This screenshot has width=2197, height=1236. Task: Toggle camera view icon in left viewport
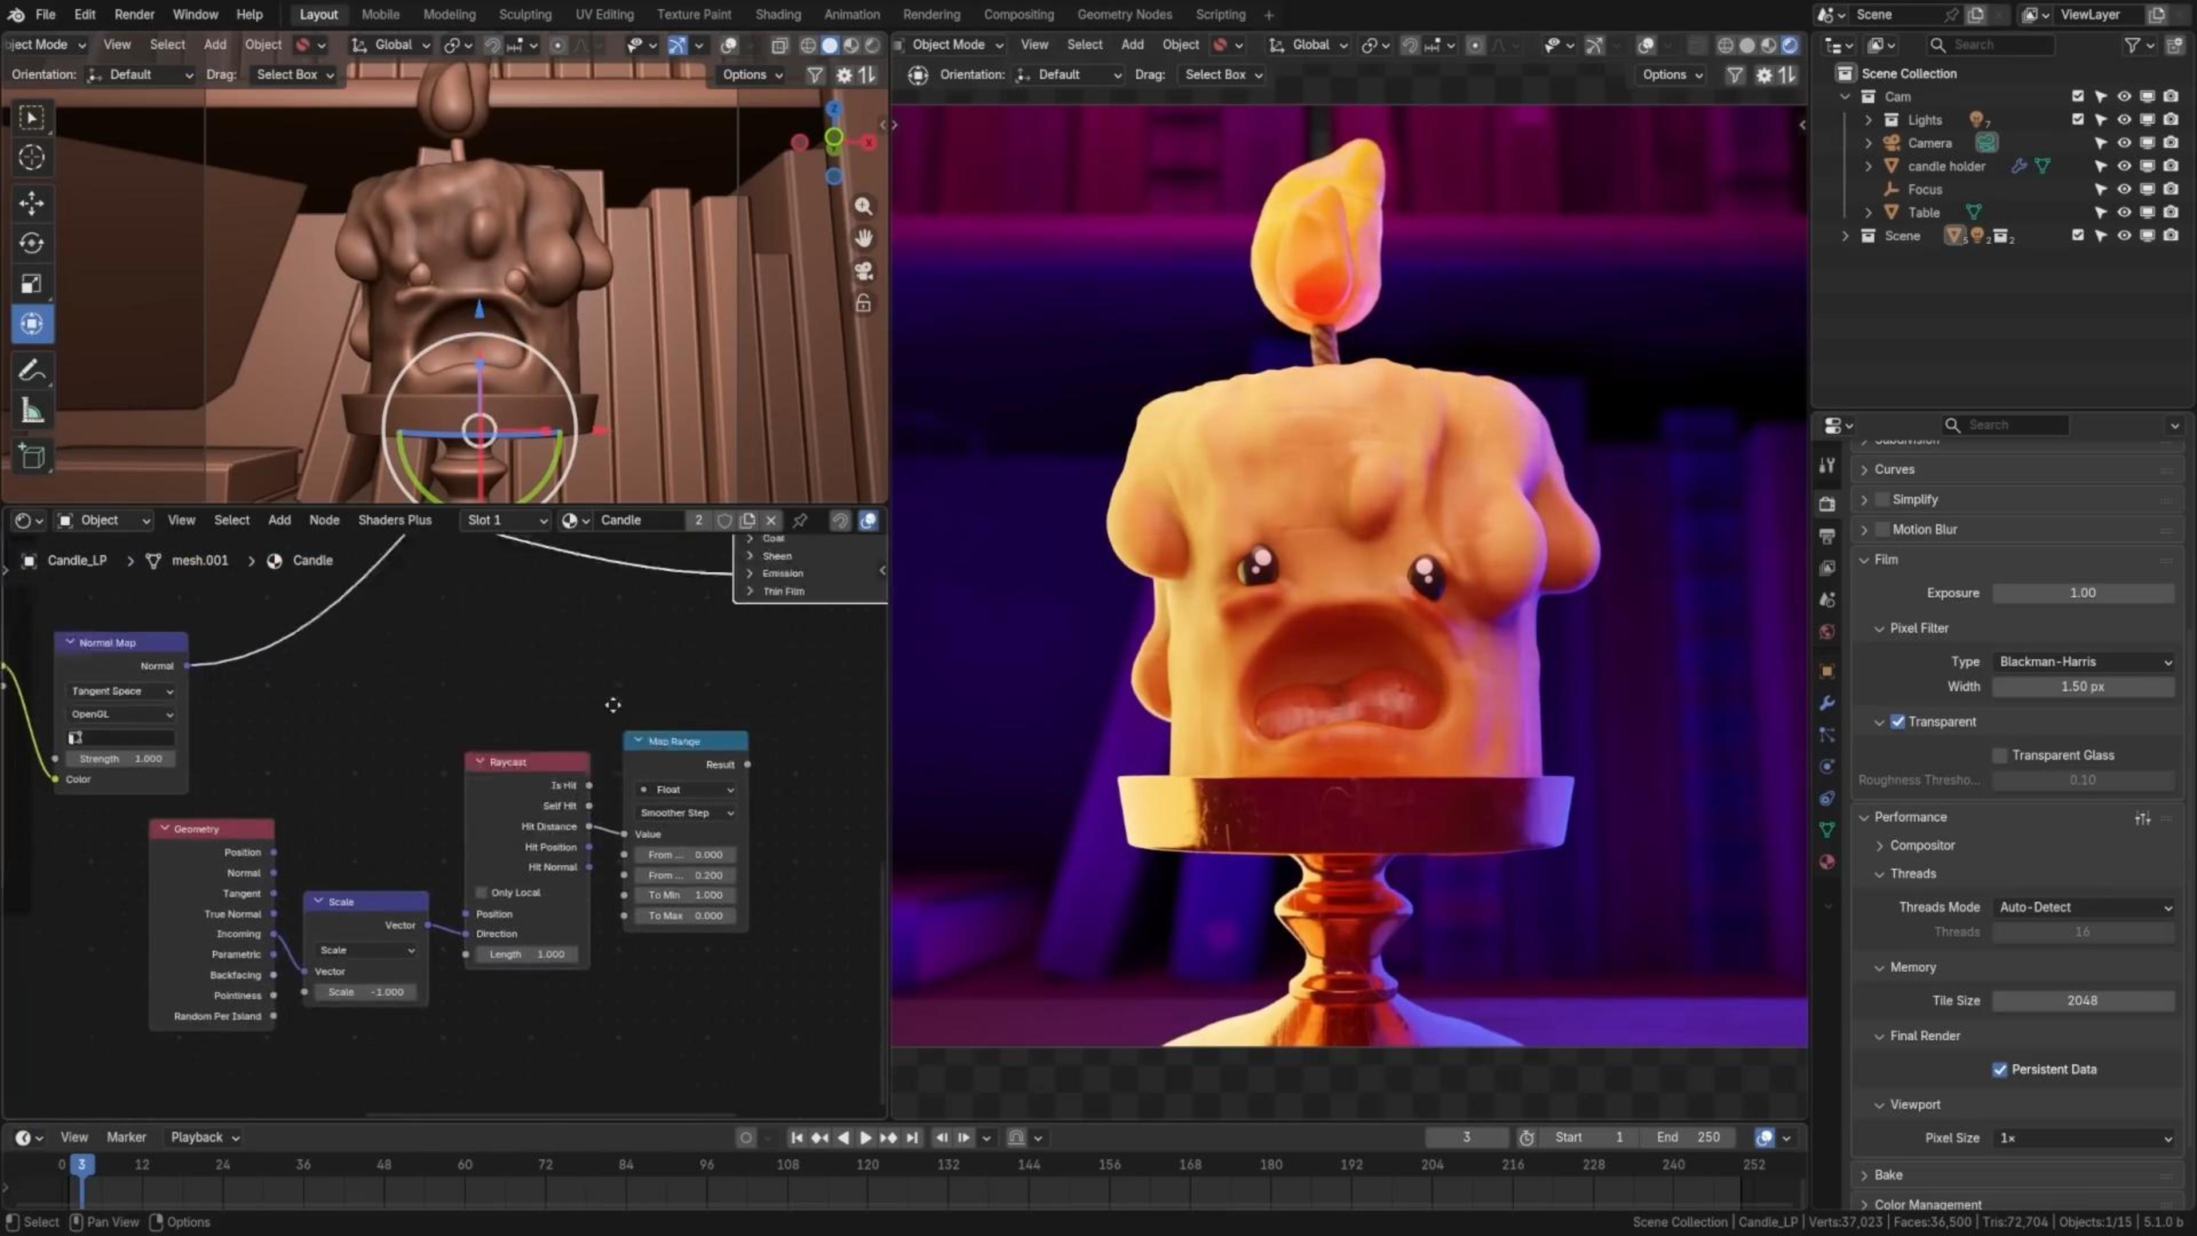863,271
